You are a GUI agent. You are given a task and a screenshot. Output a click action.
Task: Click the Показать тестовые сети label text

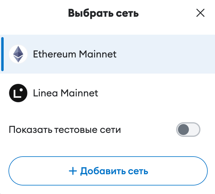click(65, 130)
